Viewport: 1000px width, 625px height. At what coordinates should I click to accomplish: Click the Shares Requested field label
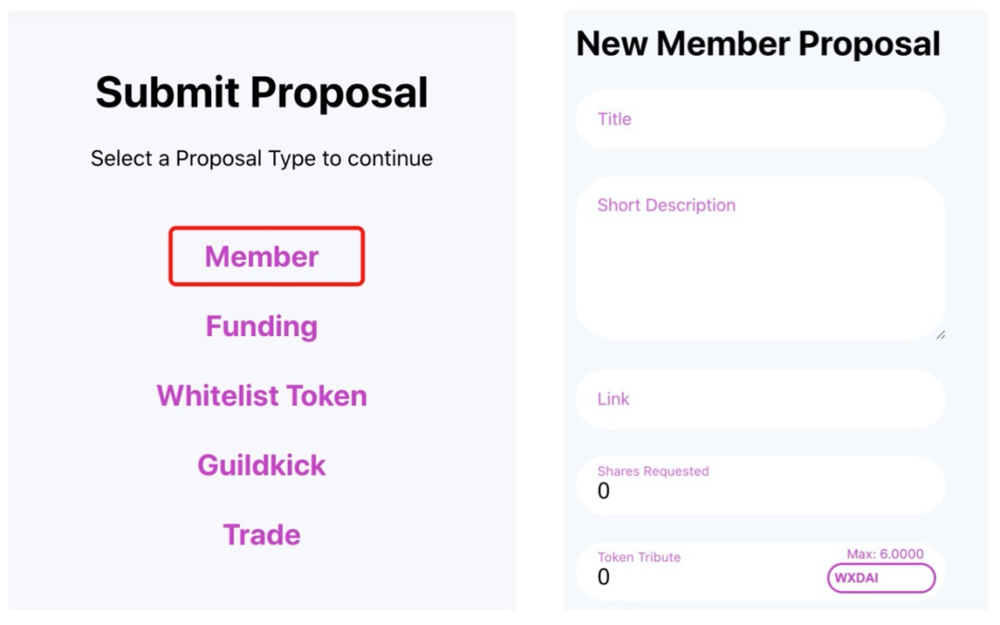point(653,471)
